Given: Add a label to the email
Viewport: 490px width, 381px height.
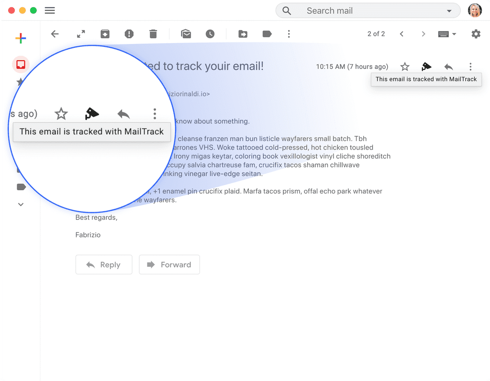Looking at the screenshot, I should [x=267, y=34].
